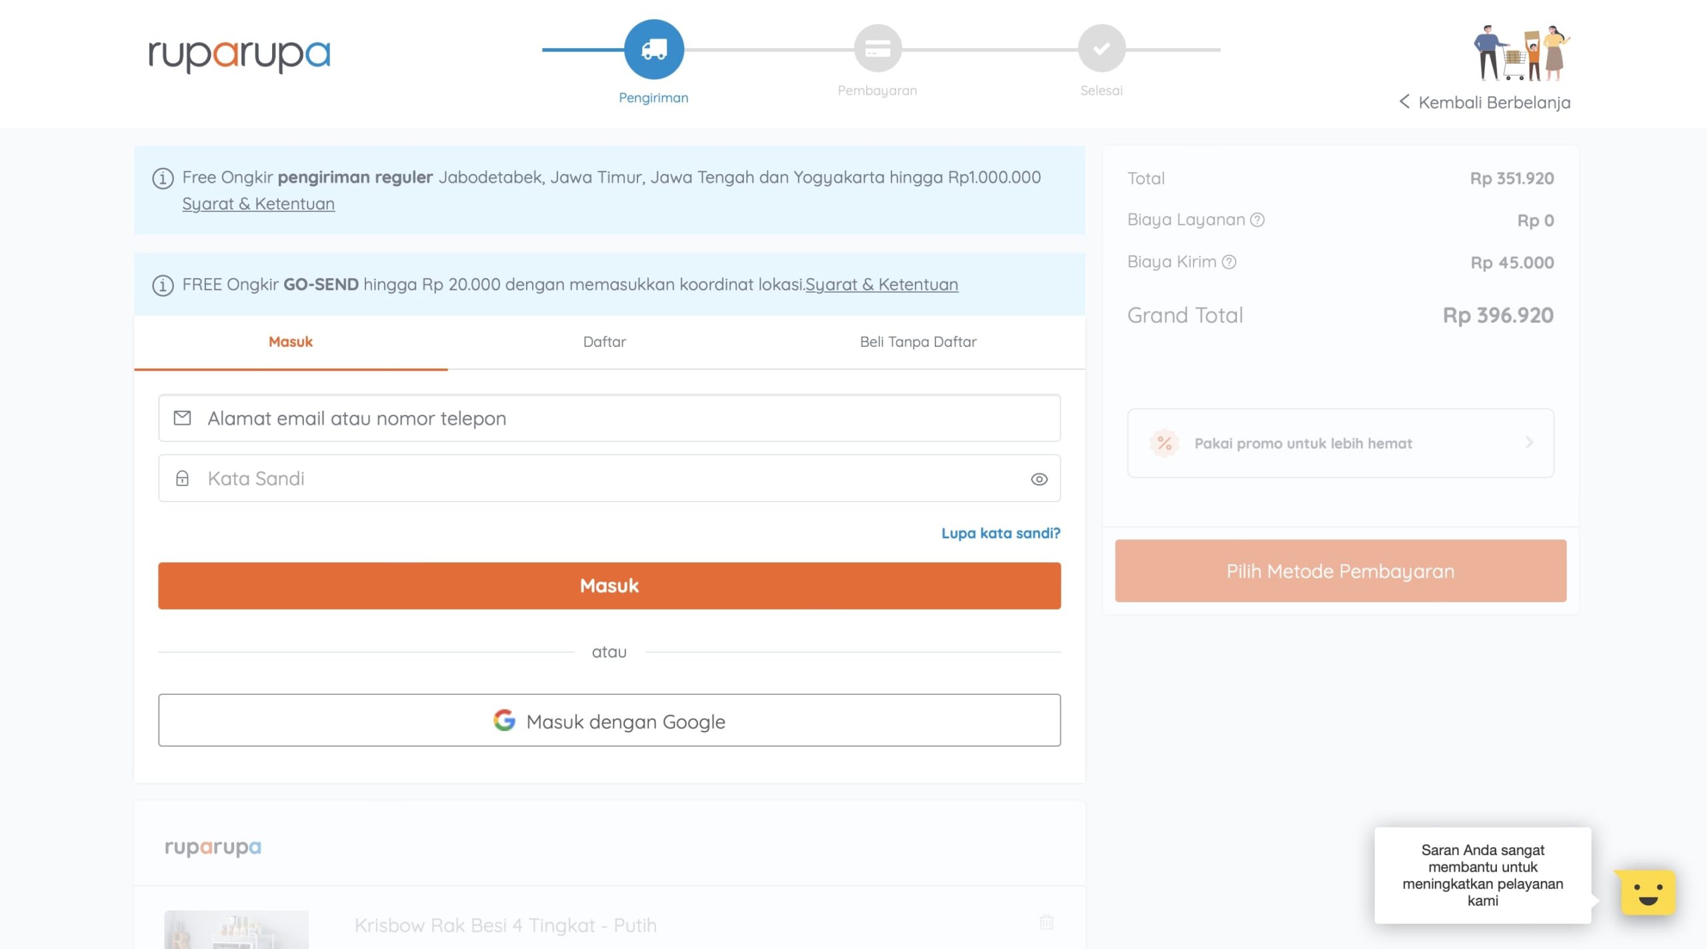Image resolution: width=1707 pixels, height=949 pixels.
Task: Open GO-SEND Syarat & Ketentuan link
Action: click(882, 285)
